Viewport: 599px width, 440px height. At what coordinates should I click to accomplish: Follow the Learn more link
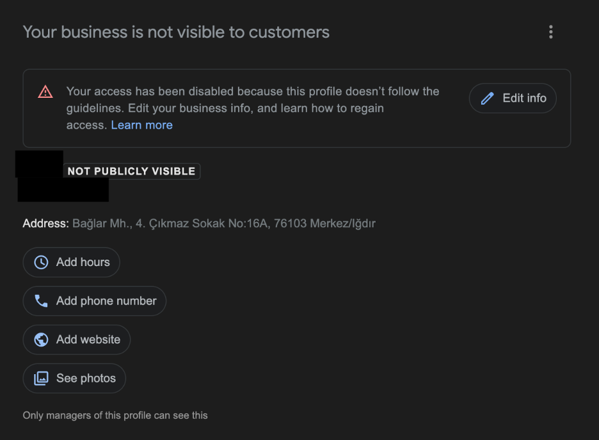141,125
